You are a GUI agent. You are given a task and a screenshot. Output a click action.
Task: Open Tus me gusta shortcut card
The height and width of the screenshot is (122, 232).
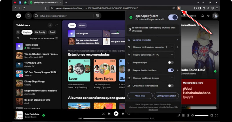(85, 33)
